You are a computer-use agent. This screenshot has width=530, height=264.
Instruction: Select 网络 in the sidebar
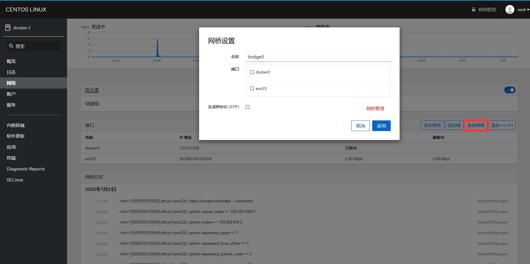[11, 83]
